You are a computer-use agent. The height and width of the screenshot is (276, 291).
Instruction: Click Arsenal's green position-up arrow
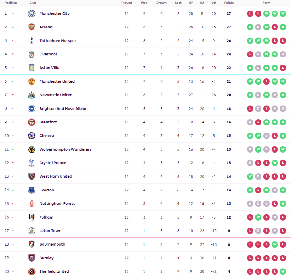(13, 27)
